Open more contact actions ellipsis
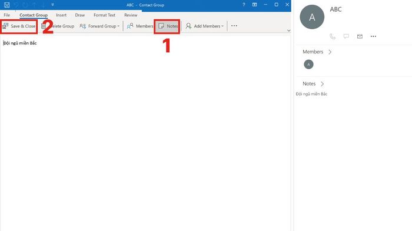The image size is (412, 231). point(373,36)
